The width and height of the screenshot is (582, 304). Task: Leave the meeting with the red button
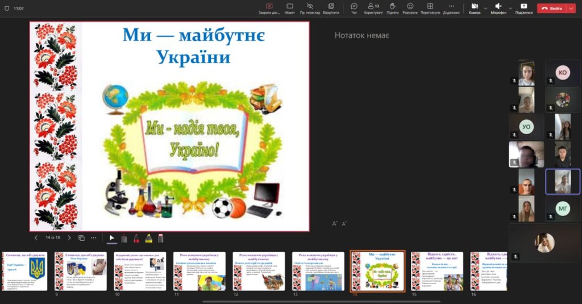[551, 9]
